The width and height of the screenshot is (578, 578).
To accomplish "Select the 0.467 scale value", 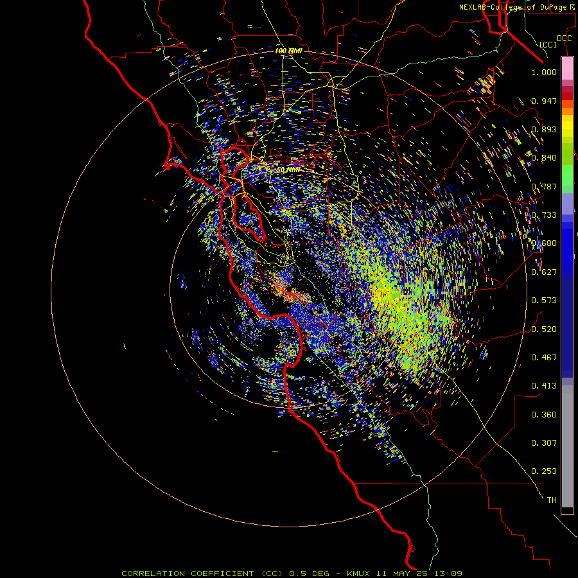I will pyautogui.click(x=544, y=358).
